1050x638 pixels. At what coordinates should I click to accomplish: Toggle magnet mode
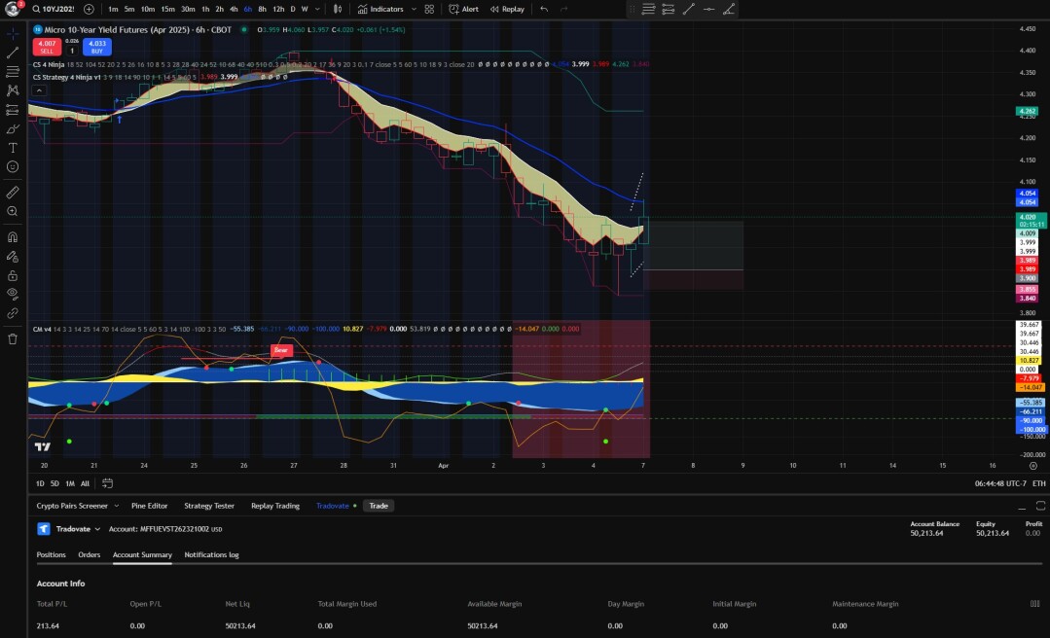[x=13, y=237]
